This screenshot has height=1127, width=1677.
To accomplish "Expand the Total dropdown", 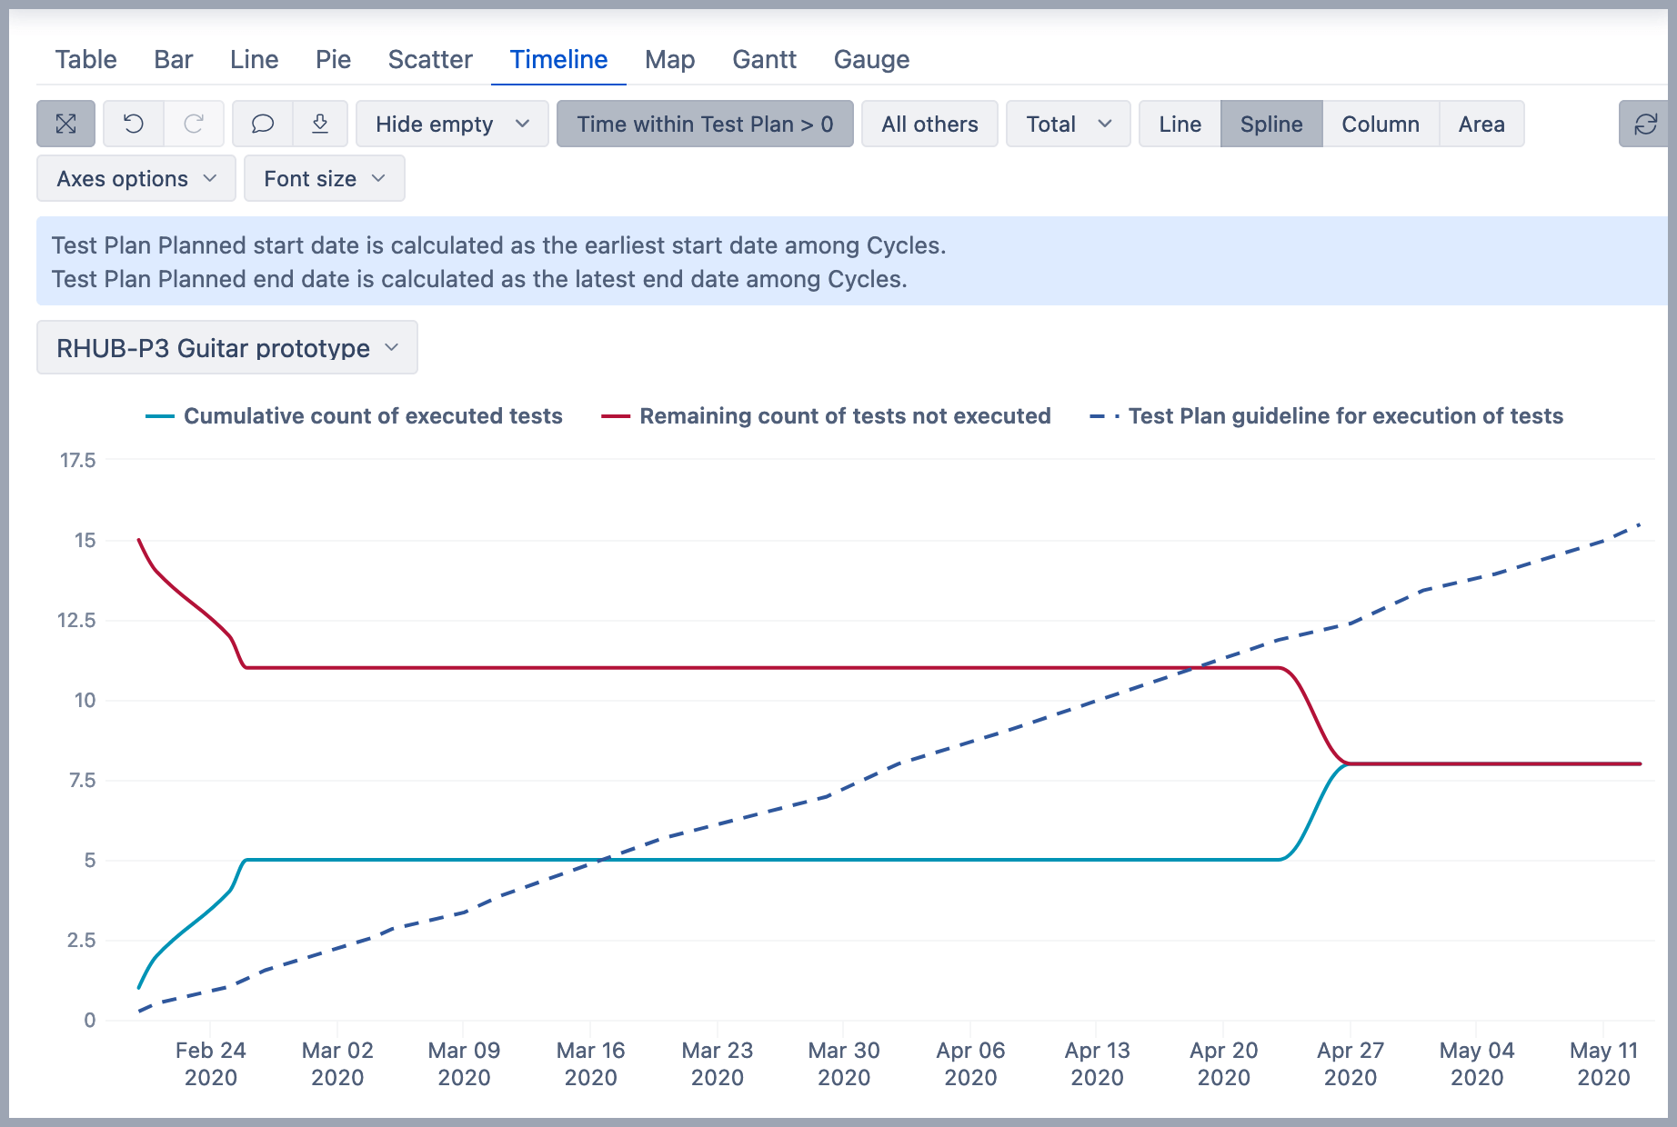I will tap(1068, 124).
